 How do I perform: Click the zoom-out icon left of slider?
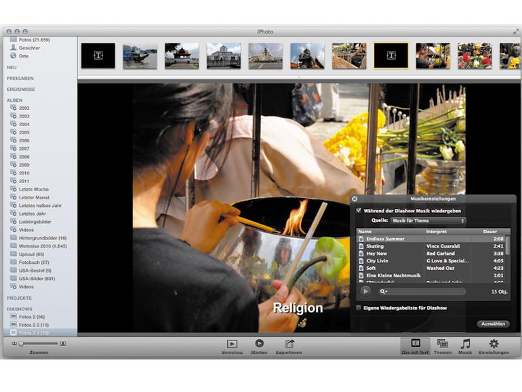[14, 343]
